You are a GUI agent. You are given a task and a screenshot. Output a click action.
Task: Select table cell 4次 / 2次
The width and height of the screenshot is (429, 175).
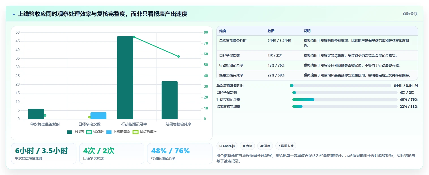click(x=274, y=56)
